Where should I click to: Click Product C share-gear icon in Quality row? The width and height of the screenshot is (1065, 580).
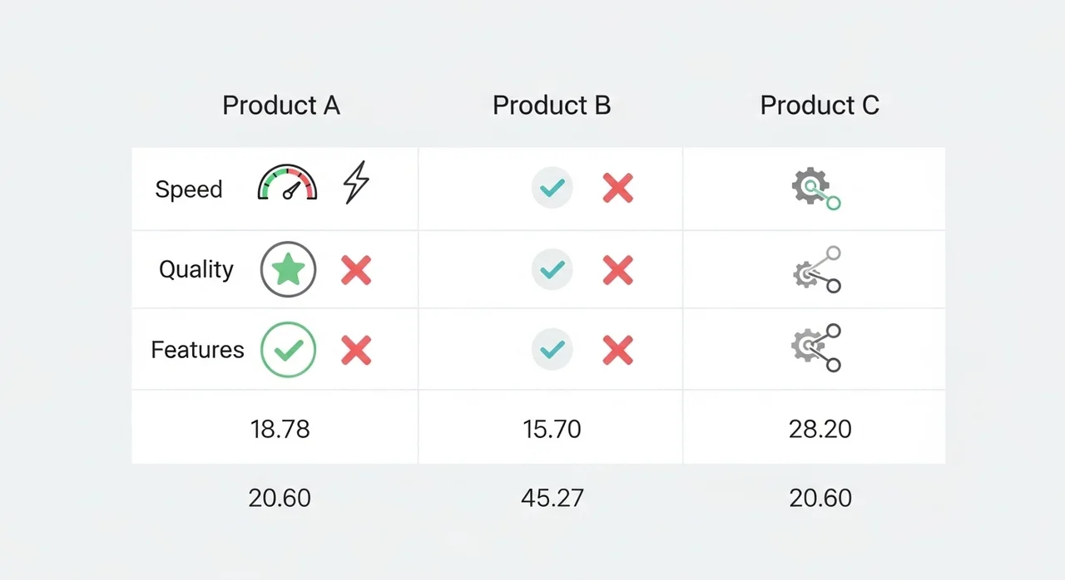[x=816, y=269]
